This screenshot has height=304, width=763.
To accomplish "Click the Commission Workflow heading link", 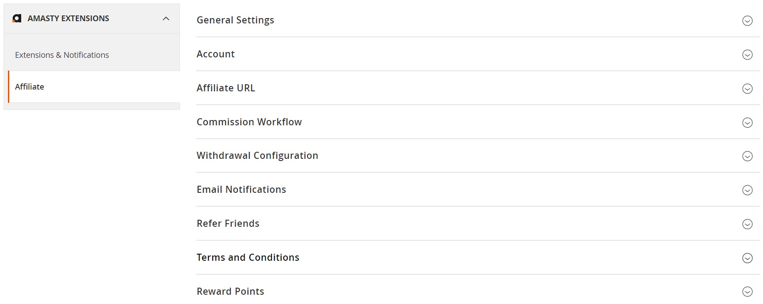I will coord(249,122).
